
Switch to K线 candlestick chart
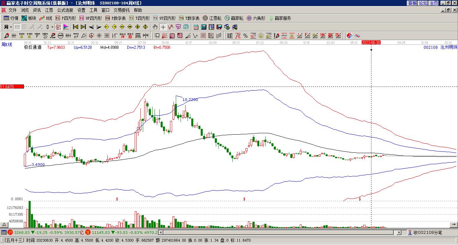click(46, 18)
